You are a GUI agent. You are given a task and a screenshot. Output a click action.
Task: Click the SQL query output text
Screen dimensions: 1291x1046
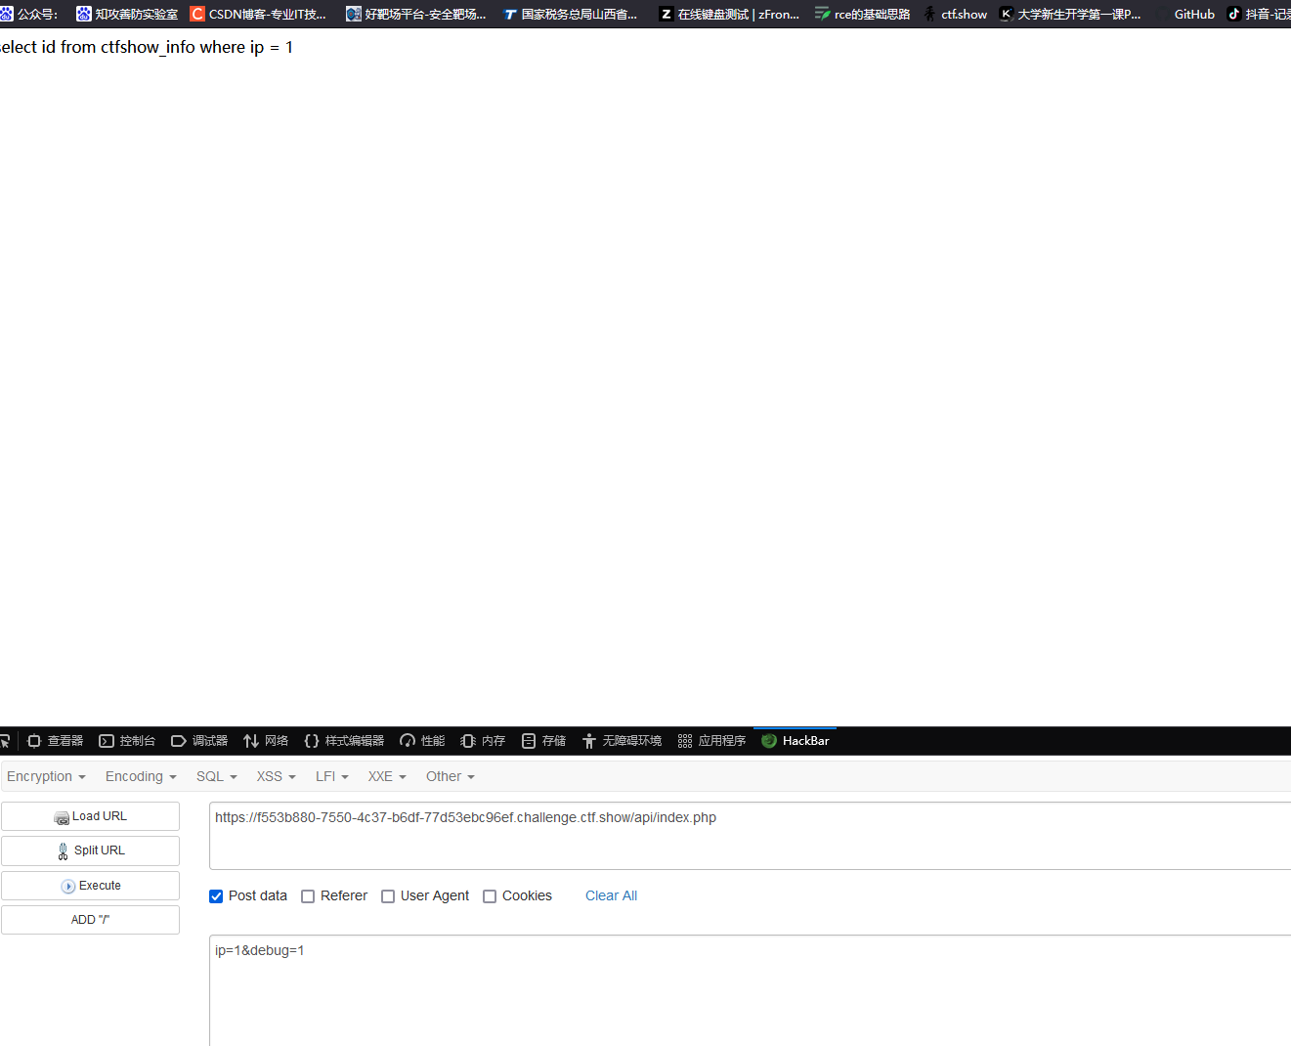pos(147,47)
